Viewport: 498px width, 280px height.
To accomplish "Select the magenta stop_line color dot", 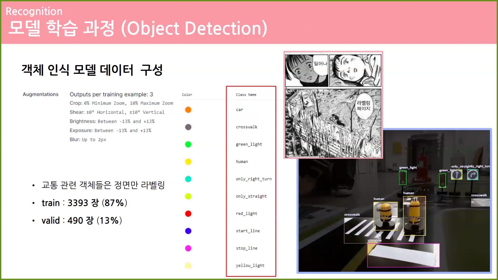I will click(x=188, y=248).
